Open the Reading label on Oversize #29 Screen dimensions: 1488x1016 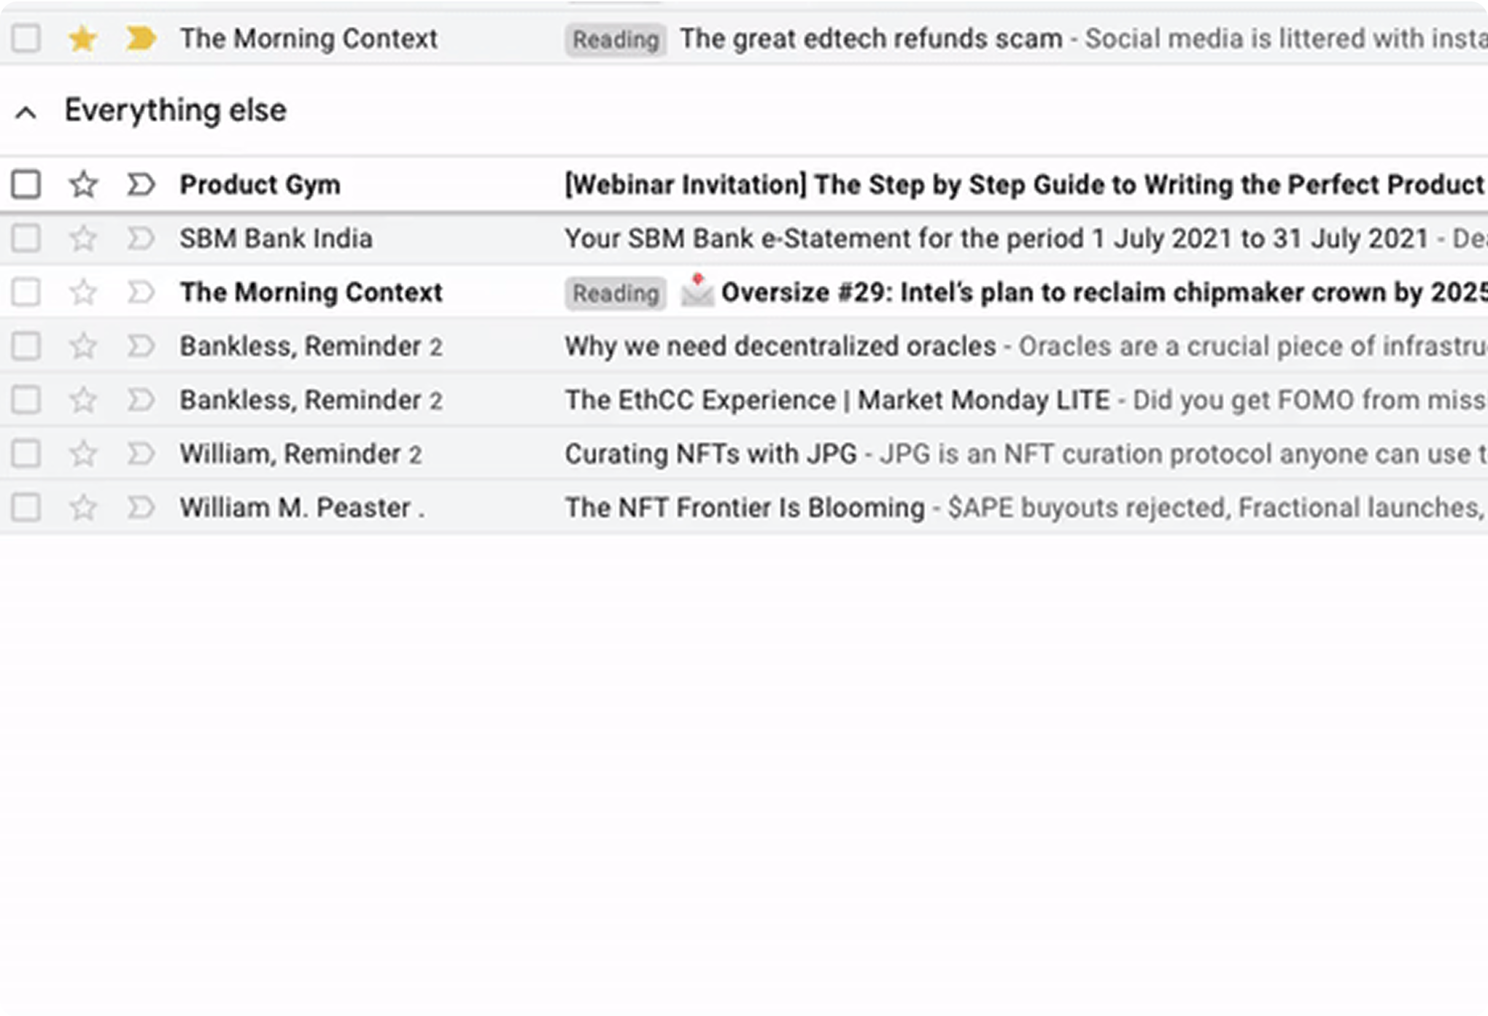pos(616,293)
